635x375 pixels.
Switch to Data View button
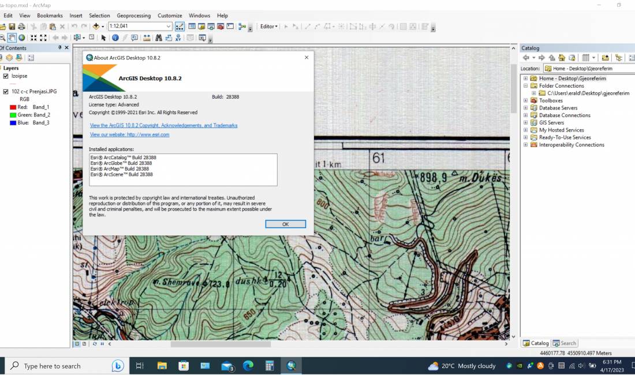pos(77,344)
